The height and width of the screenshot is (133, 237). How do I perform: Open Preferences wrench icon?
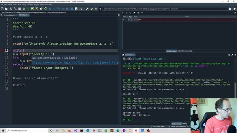(x=87, y=9)
